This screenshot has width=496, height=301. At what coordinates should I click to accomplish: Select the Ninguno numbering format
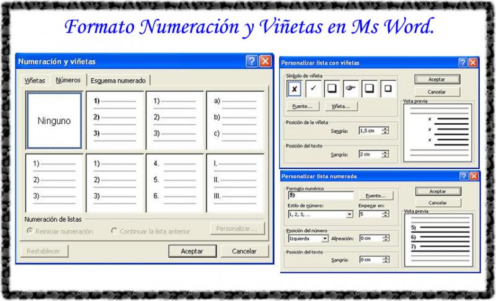54,120
